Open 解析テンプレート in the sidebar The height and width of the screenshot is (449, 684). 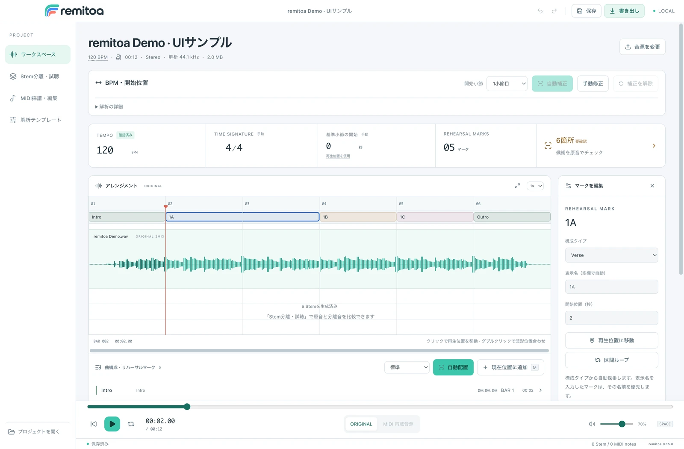(x=38, y=120)
